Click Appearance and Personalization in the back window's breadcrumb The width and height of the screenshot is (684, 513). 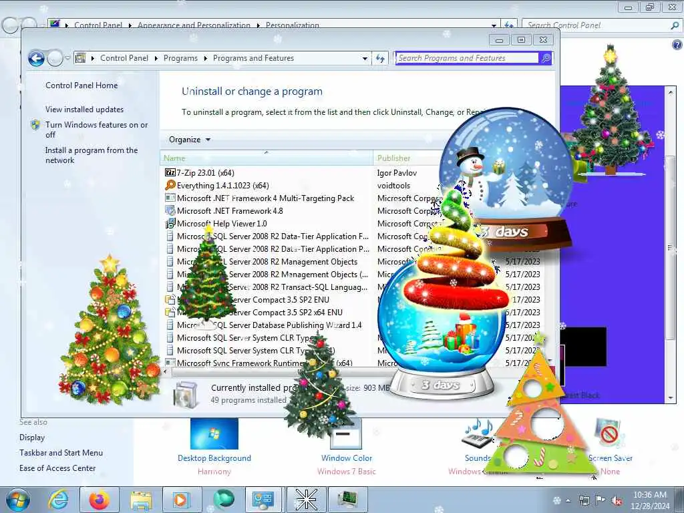pos(194,25)
